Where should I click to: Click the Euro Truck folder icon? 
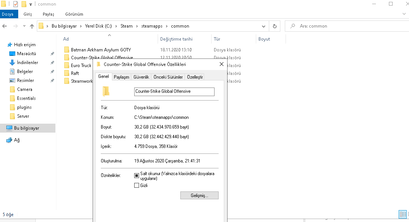67,65
